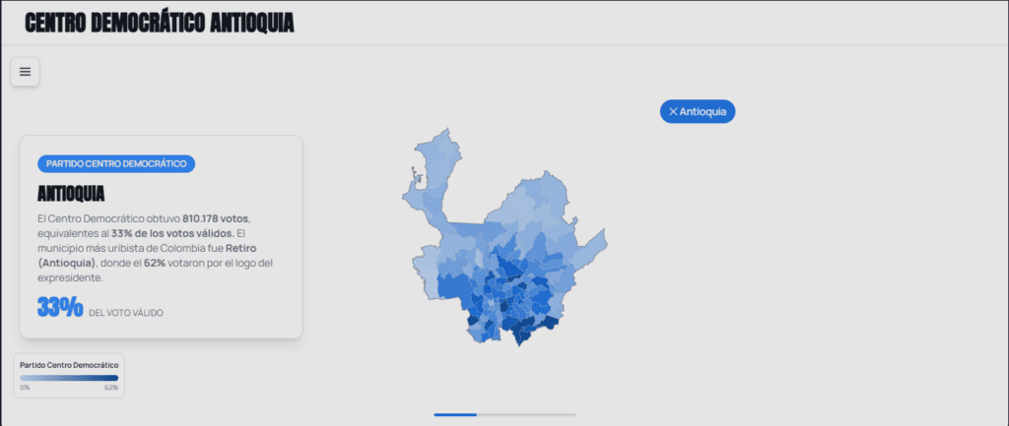Click the 'DEL VOTO VÁLIDO' caption

[126, 313]
